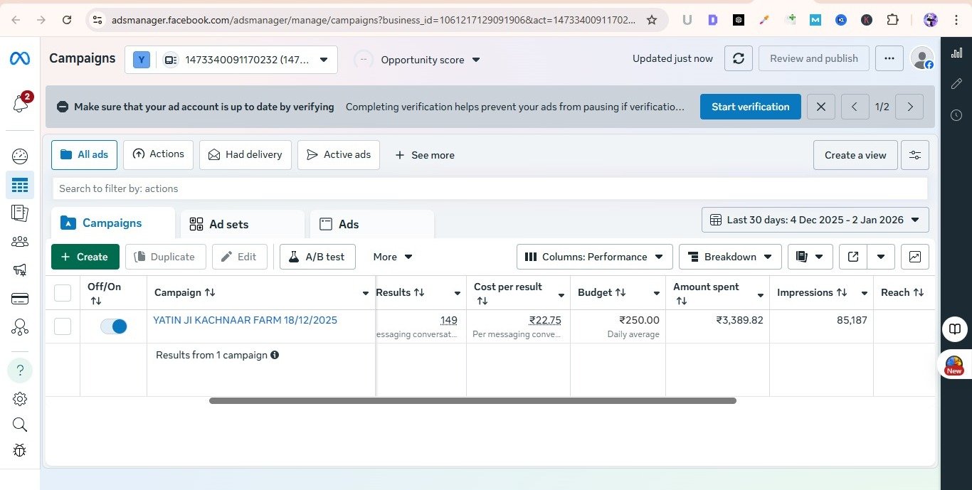Click the refresh data icon button

(739, 58)
